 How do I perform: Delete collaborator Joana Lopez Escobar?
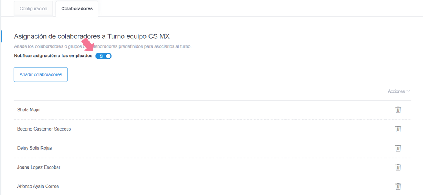click(398, 167)
